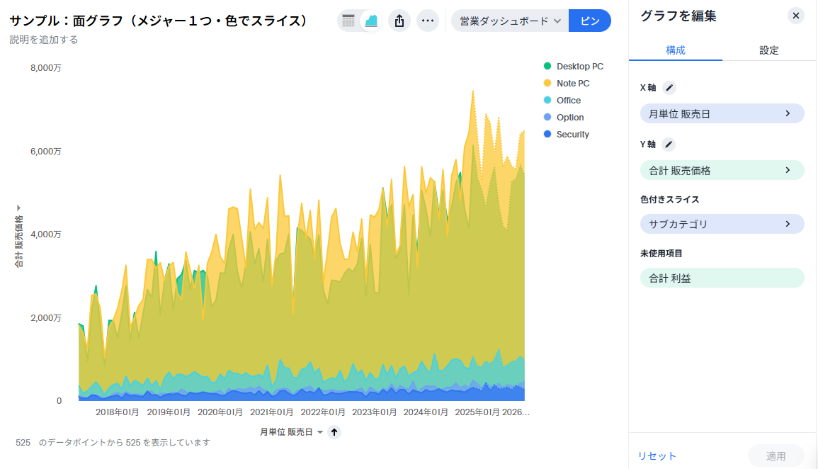Select the area chart view icon
818x469 pixels.
coord(371,21)
